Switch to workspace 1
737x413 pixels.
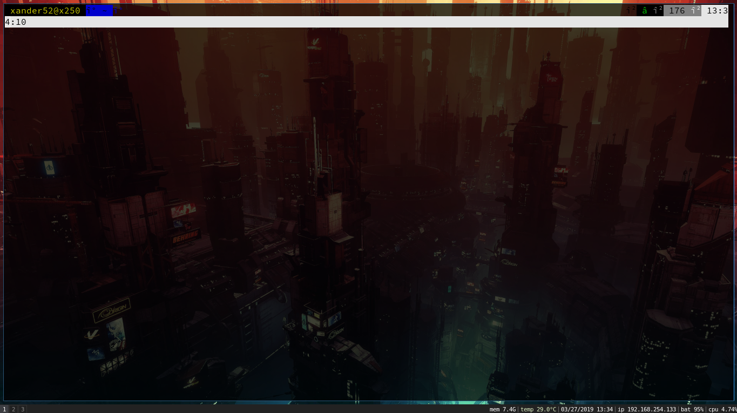pyautogui.click(x=4, y=409)
